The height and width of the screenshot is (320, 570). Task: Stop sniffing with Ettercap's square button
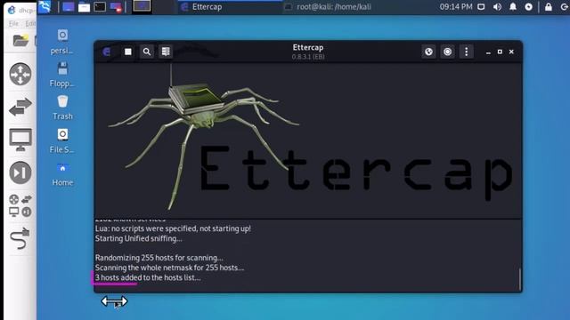[128, 52]
